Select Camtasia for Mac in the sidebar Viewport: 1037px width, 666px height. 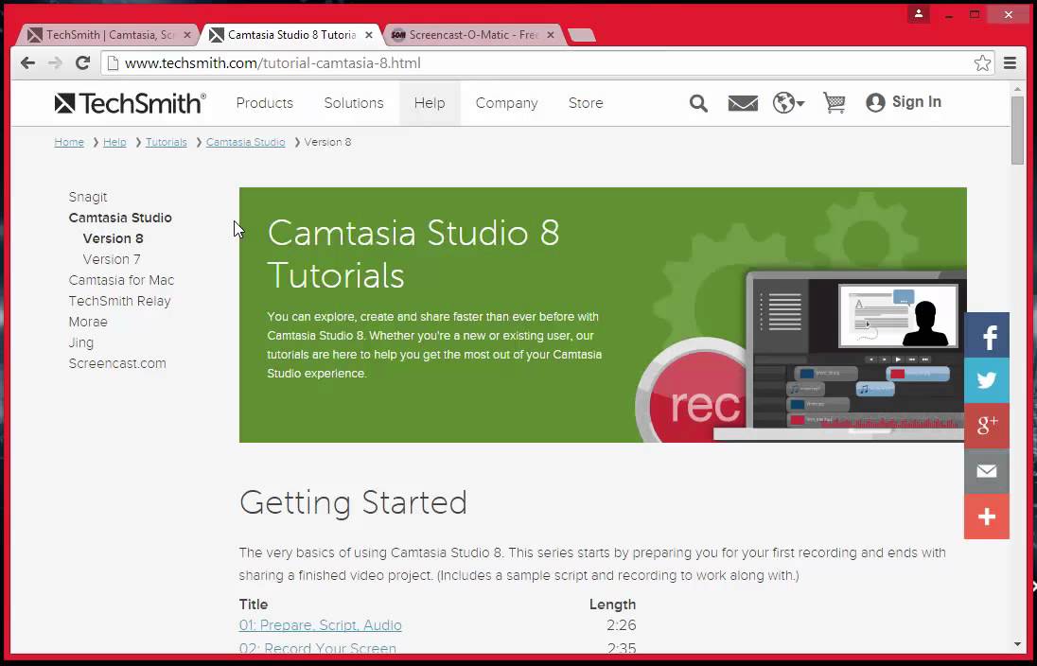coord(122,280)
